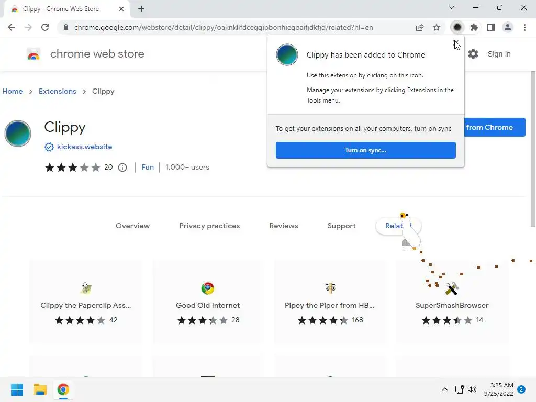Screen dimensions: 536x402
Task: Click the Remove from Chrome button
Action: tap(495, 127)
